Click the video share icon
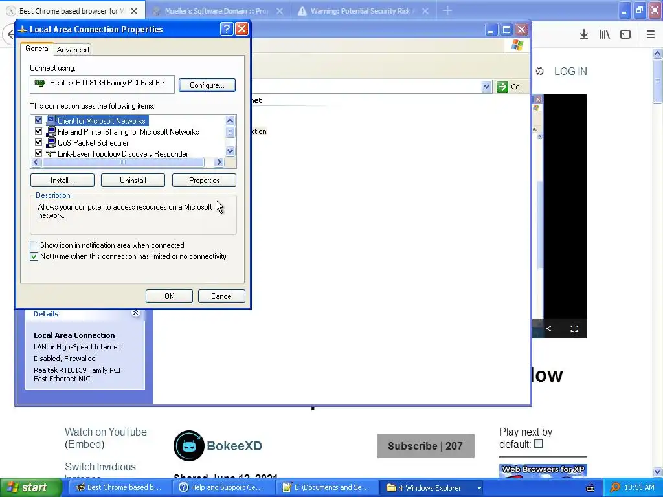Image resolution: width=663 pixels, height=497 pixels. point(548,329)
